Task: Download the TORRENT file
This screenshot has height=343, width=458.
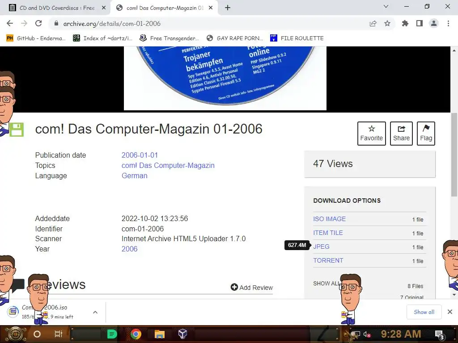Action: coord(328,260)
